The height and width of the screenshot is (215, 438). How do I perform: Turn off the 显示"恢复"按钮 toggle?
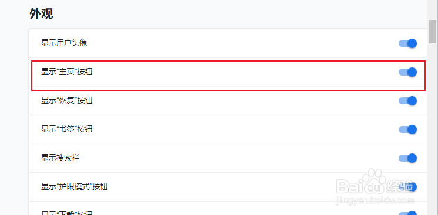coord(407,101)
